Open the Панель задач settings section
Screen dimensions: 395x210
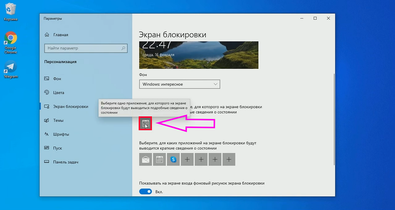point(86,162)
